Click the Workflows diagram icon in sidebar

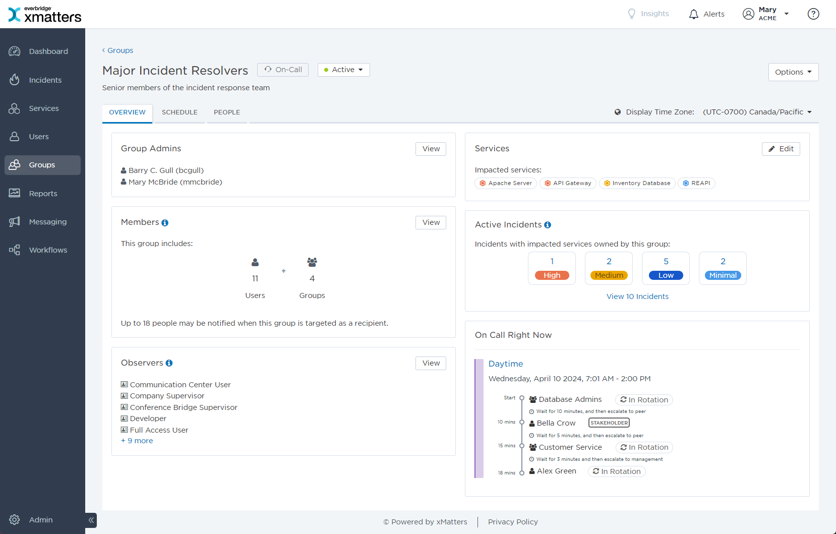click(x=15, y=250)
